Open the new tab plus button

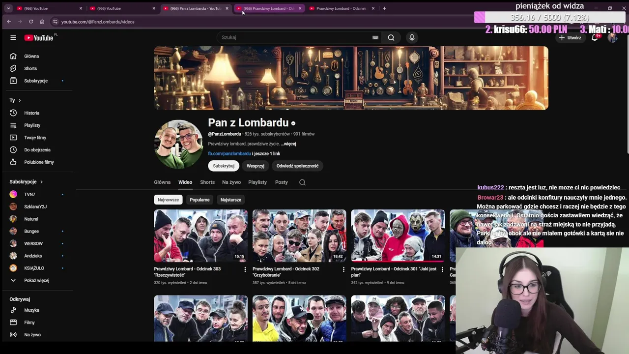point(384,8)
